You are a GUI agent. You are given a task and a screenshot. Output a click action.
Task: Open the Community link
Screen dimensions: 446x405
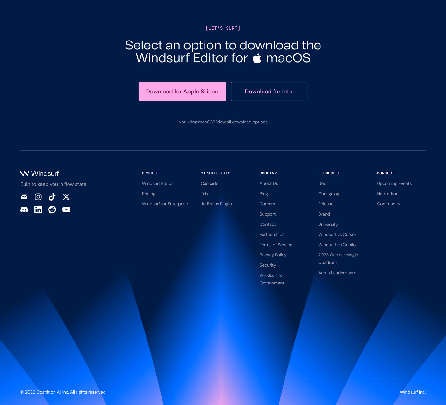[389, 204]
